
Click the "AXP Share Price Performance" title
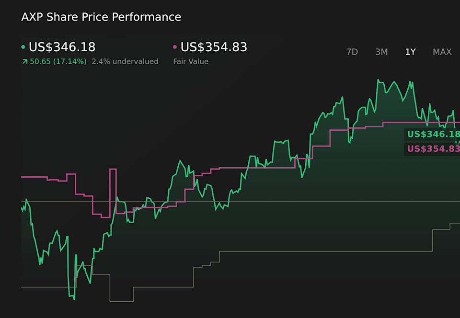click(x=101, y=17)
